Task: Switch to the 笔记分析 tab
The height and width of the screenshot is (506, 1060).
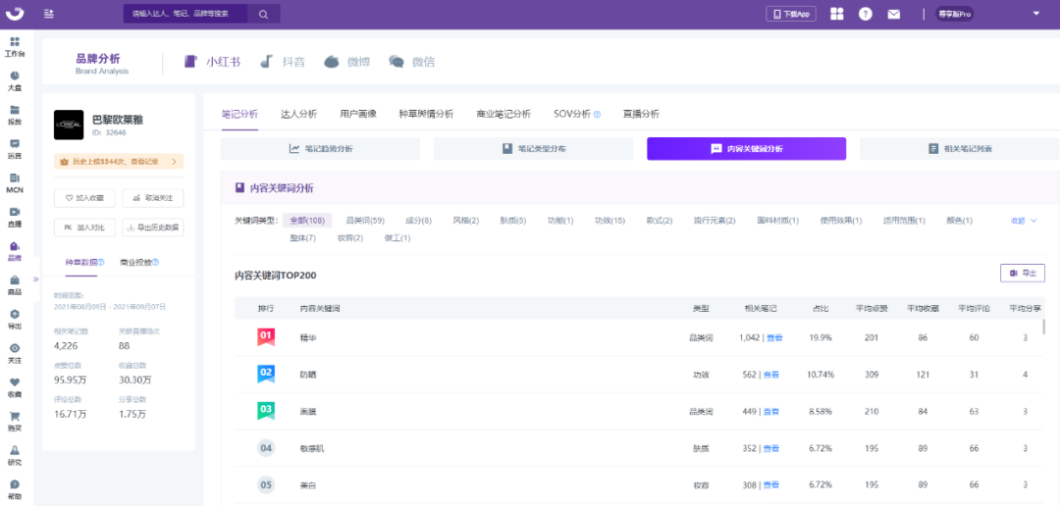Action: pyautogui.click(x=239, y=114)
